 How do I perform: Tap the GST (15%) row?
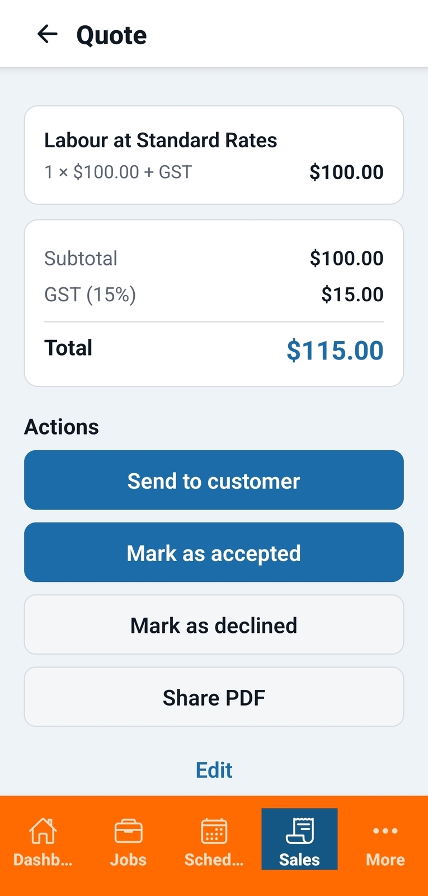(214, 294)
